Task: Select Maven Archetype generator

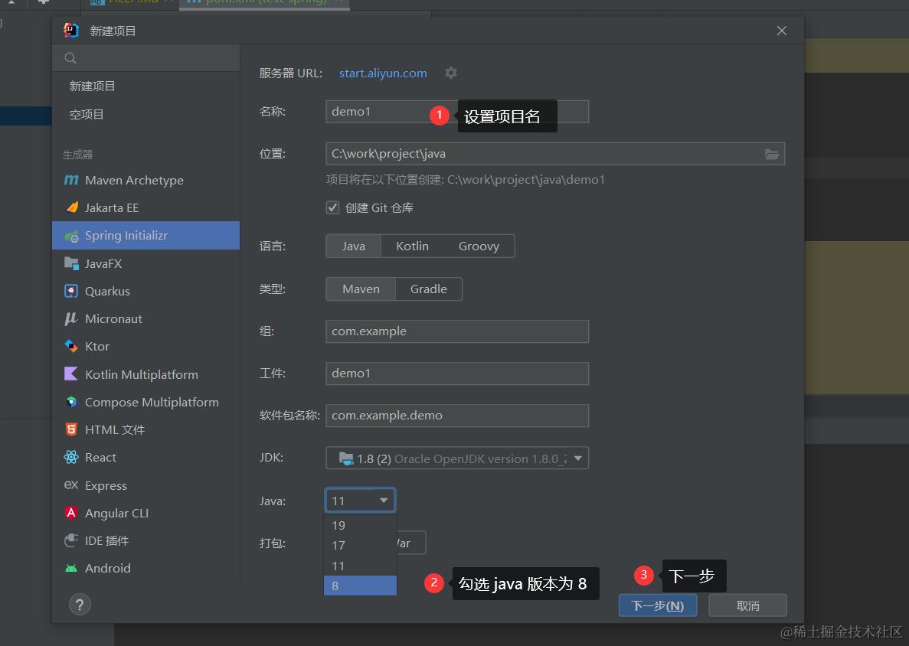Action: (x=146, y=180)
